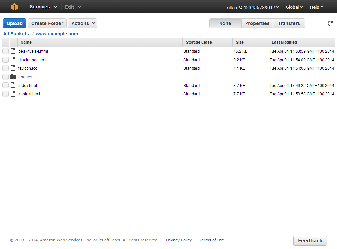Switch to the Transfers tab
Image resolution: width=337 pixels, height=249 pixels.
(289, 23)
